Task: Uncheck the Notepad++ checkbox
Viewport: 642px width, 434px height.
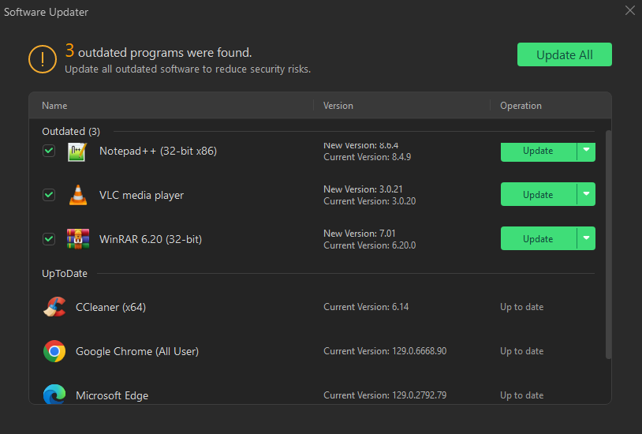Action: [49, 151]
